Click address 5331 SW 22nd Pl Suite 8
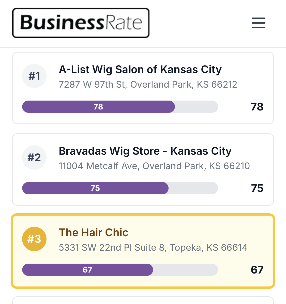Viewport: 286px width, 304px height. coord(153,248)
